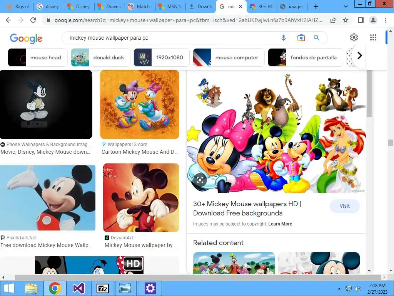The image size is (394, 296).
Task: Open the volume control in system tray
Action: pyautogui.click(x=357, y=289)
